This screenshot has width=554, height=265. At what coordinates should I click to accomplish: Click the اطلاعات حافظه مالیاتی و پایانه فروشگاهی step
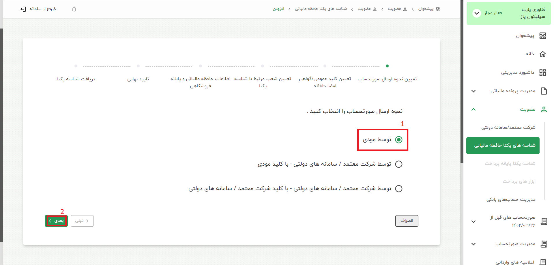(200, 82)
